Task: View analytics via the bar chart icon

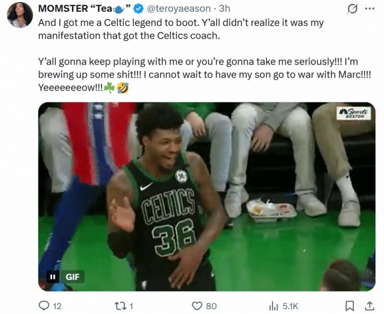Action: [274, 306]
